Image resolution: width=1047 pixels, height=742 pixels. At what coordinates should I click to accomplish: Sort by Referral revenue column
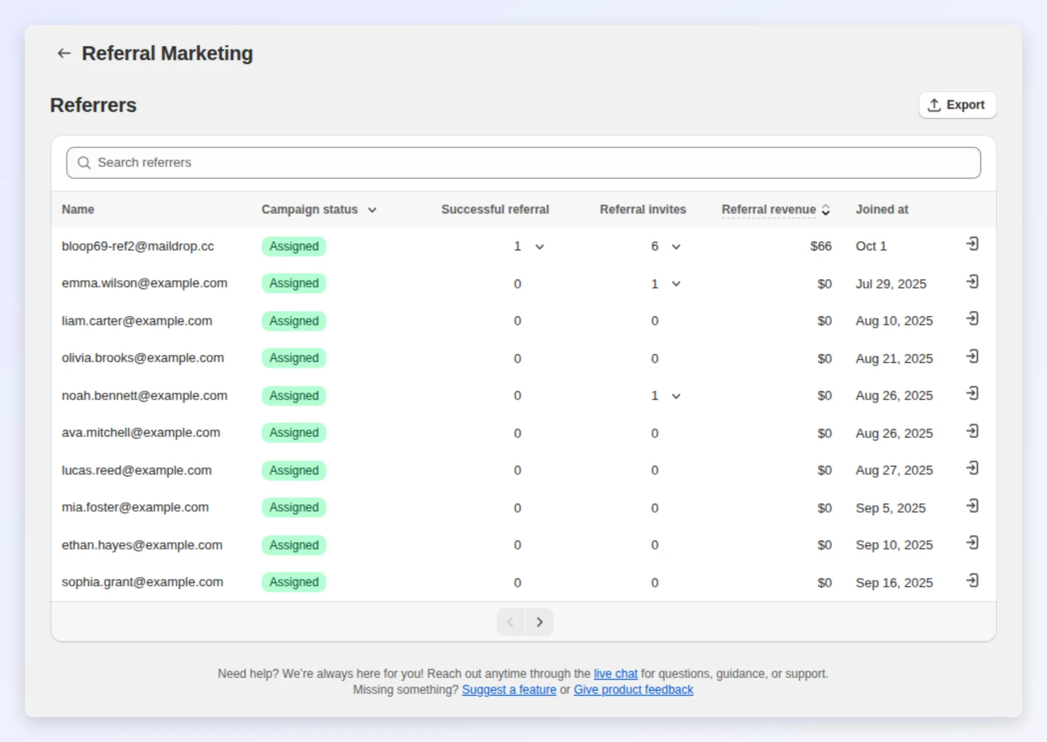776,210
